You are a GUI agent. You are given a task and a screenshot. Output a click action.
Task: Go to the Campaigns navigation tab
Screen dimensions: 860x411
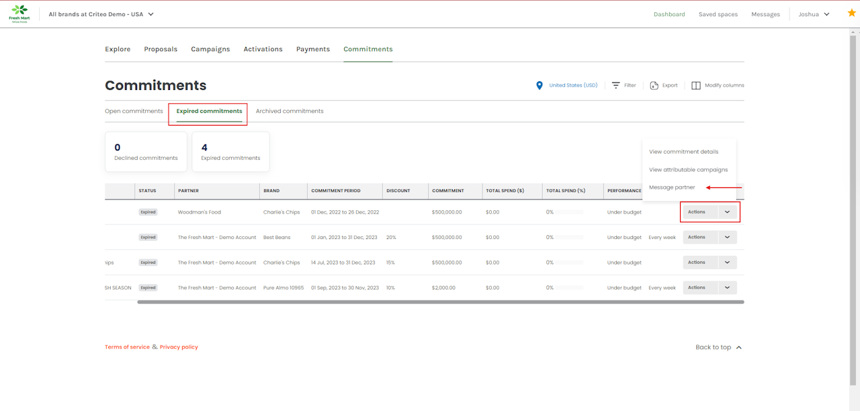[210, 49]
